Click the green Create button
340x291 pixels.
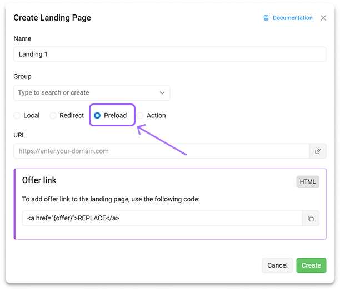[311, 265]
